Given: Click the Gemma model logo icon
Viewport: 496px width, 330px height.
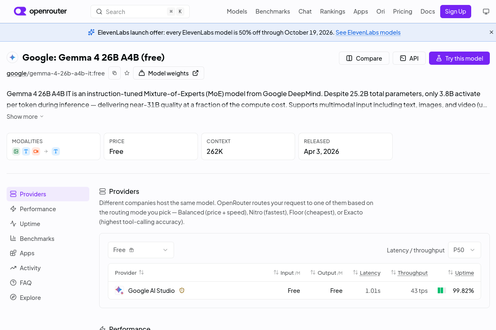Looking at the screenshot, I should click(x=12, y=57).
